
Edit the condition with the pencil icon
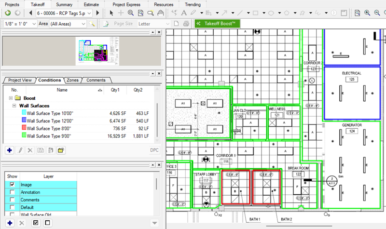20,150
